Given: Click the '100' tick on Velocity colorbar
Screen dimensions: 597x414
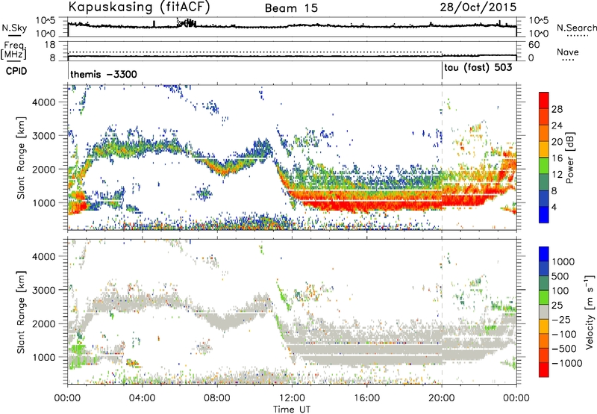Looking at the screenshot, I should coord(560,291).
